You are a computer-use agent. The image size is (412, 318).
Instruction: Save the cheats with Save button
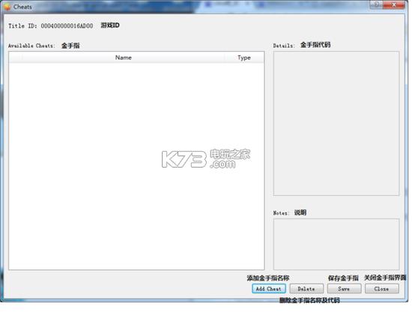344,289
